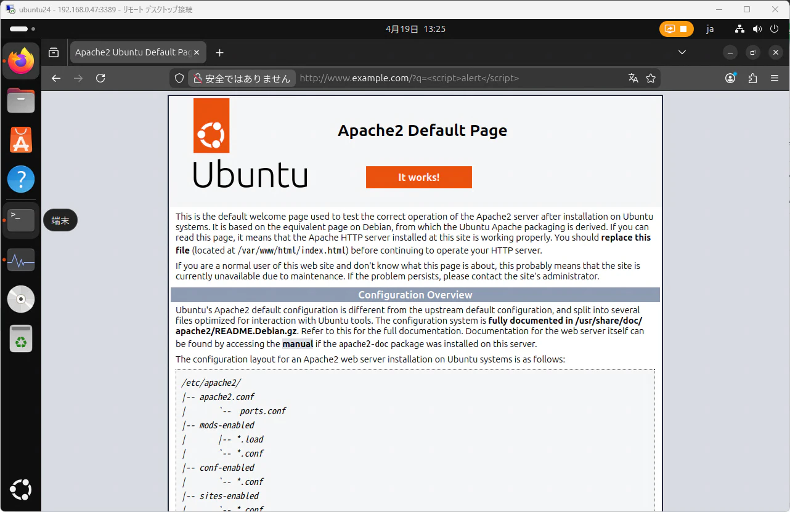Viewport: 790px width, 512px height.
Task: Click the *.load entry in the listing
Action: [x=250, y=439]
